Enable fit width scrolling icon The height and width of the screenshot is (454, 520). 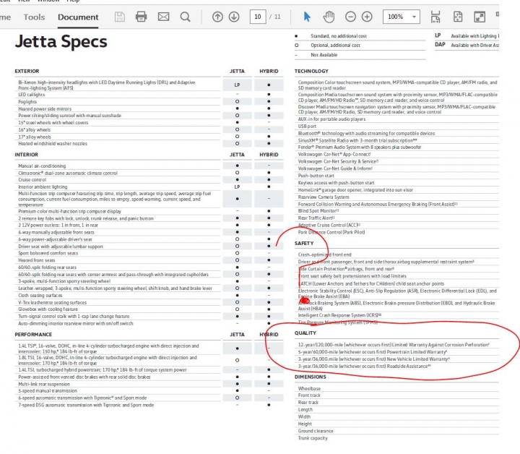(435, 17)
